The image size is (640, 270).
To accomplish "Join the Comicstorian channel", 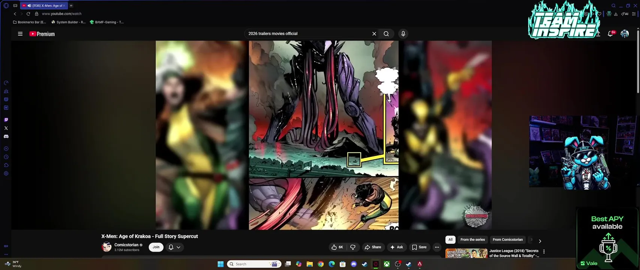I will coord(156,247).
